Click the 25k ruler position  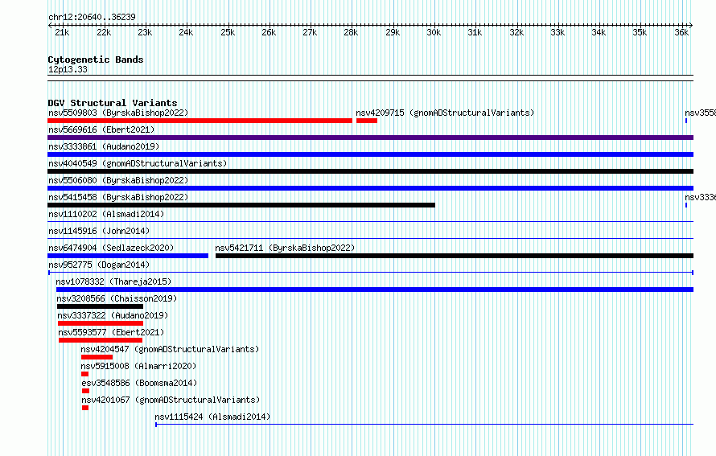coord(228,32)
